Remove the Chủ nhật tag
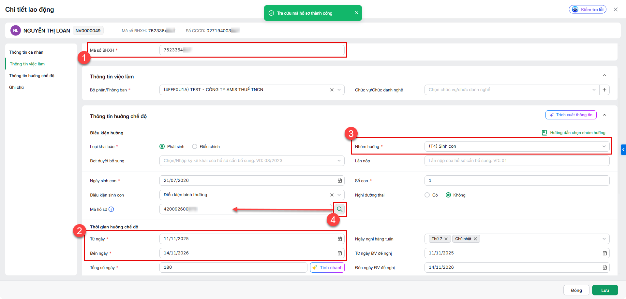 [x=475, y=239]
